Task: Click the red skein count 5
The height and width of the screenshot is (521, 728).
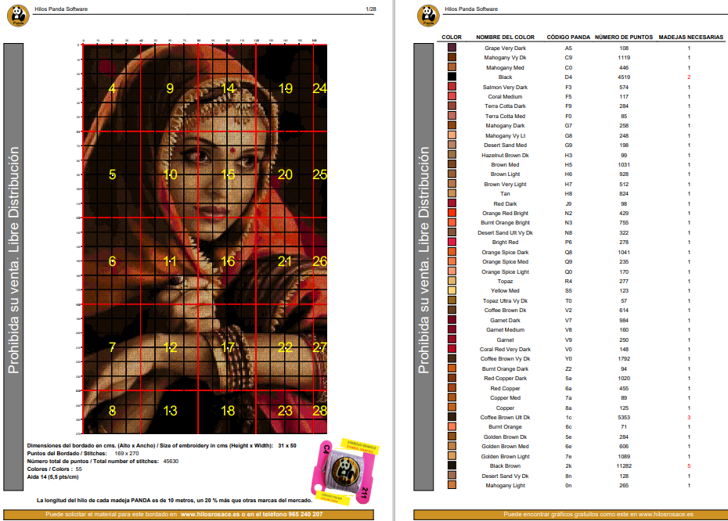Action: point(689,465)
